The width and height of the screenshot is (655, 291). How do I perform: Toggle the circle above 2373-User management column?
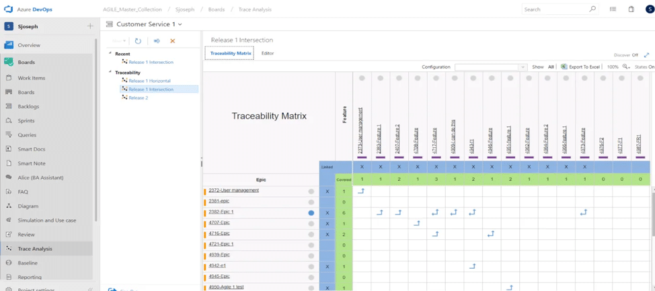[x=362, y=78]
